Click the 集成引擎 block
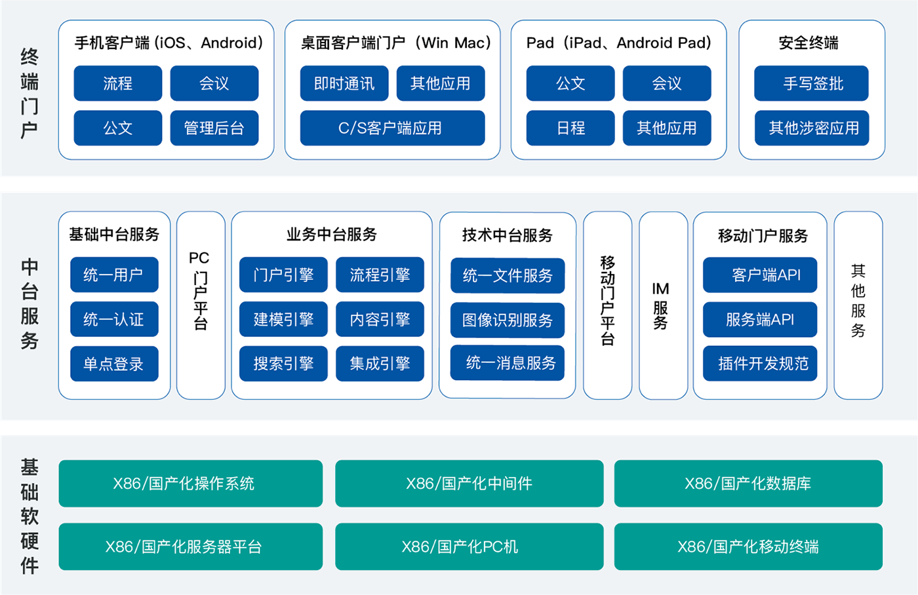The width and height of the screenshot is (918, 595). click(380, 364)
